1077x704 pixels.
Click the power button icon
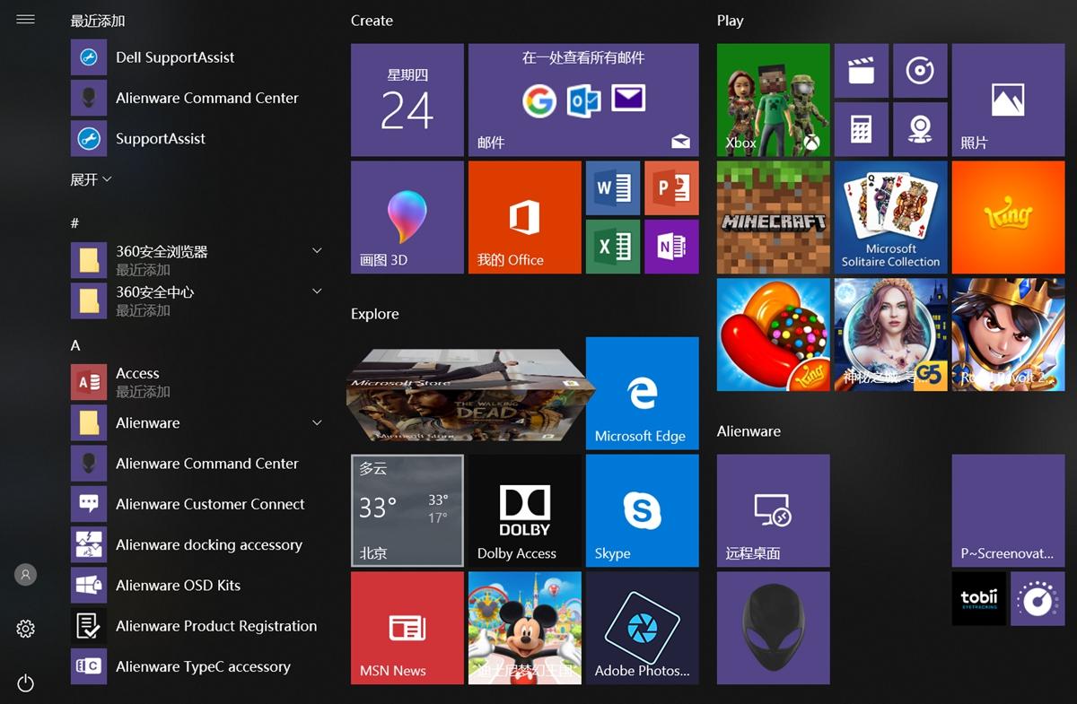[x=25, y=683]
